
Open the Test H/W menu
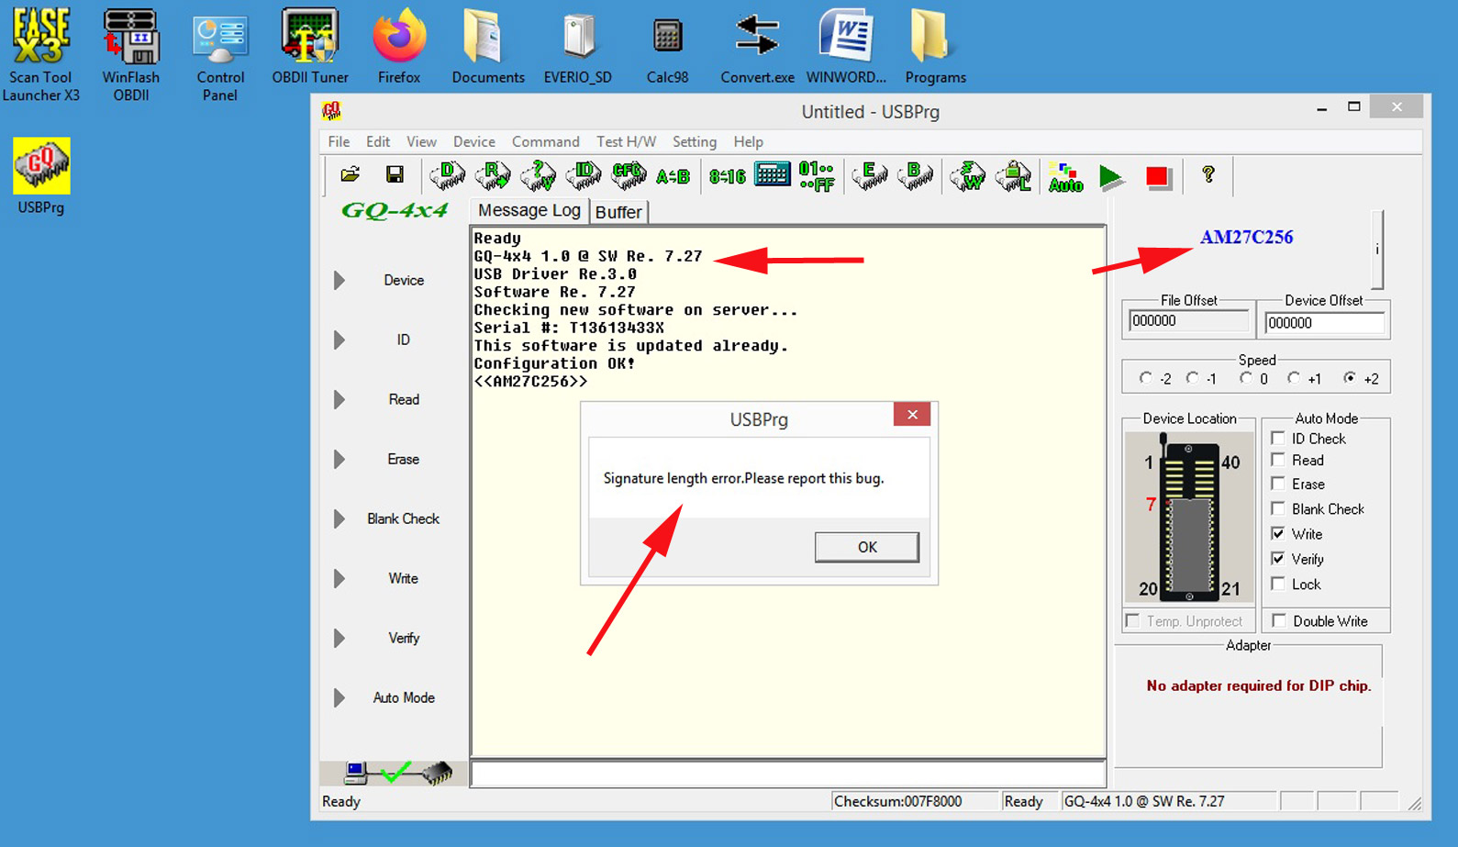point(626,141)
